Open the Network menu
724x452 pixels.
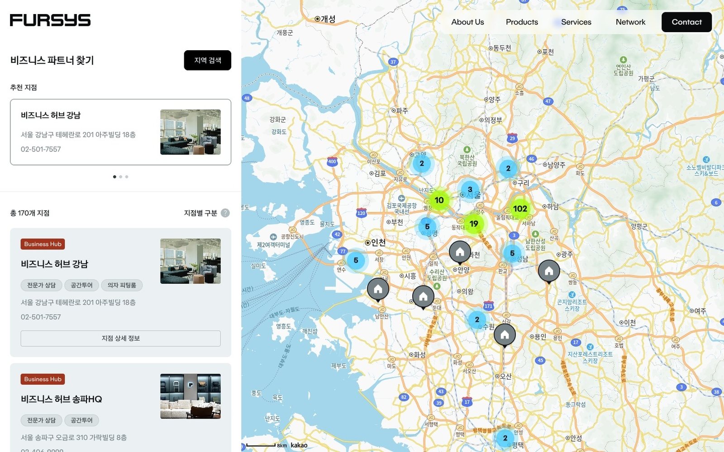click(x=630, y=22)
